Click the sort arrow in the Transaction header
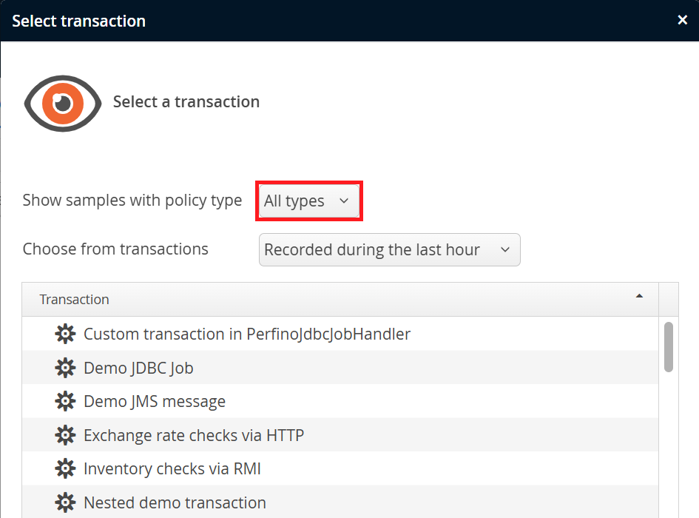The width and height of the screenshot is (699, 518). (639, 296)
